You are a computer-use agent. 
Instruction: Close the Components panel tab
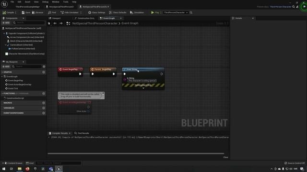[x=24, y=18]
